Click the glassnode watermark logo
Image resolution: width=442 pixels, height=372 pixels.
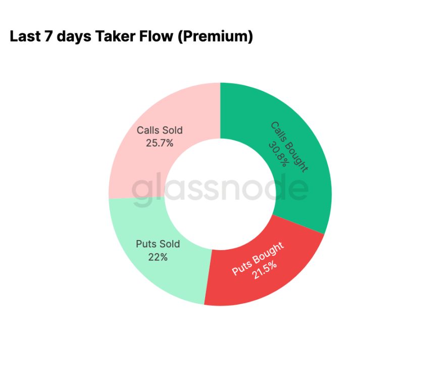click(220, 190)
